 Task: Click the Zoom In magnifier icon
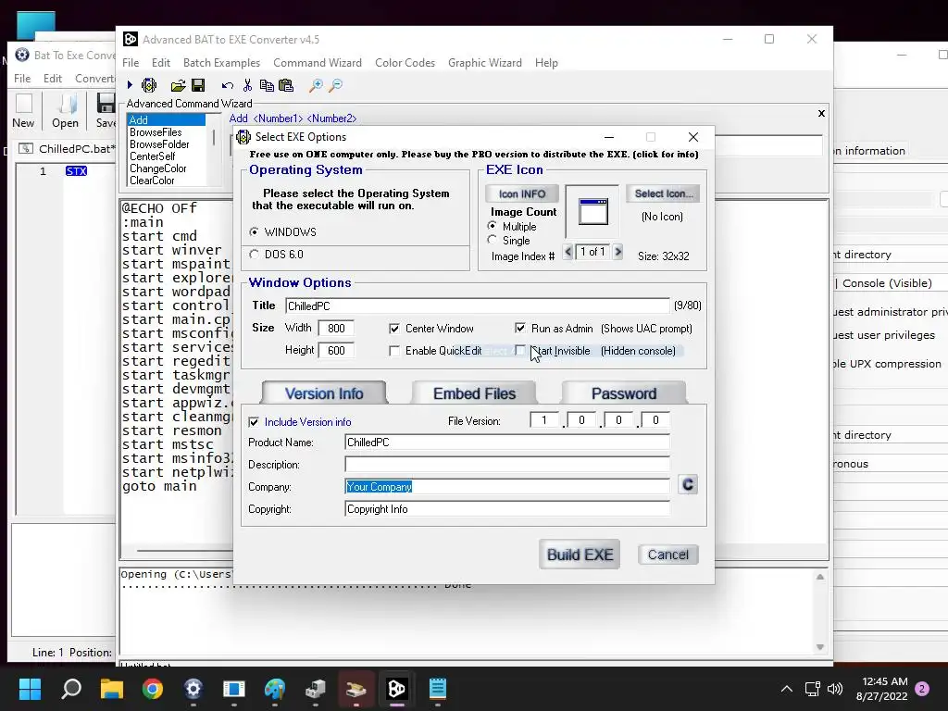coord(316,85)
